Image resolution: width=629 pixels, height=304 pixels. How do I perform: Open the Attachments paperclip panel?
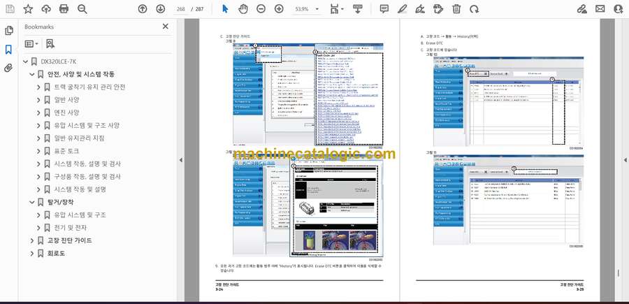tap(8, 68)
